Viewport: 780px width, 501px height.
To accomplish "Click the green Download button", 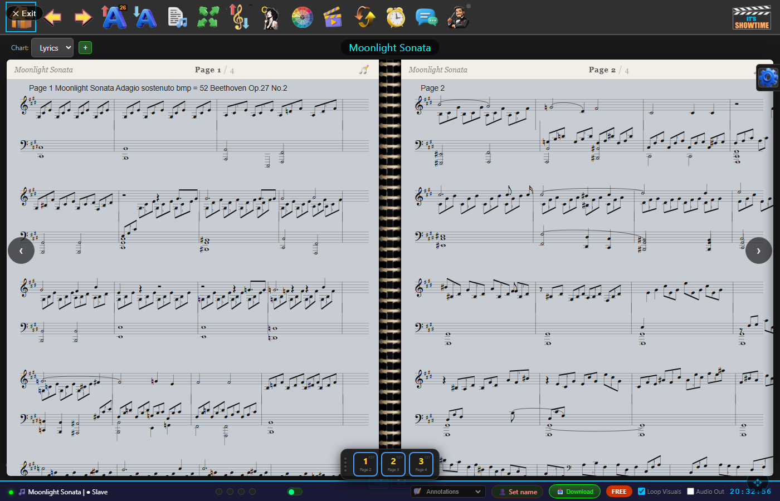I will [574, 492].
